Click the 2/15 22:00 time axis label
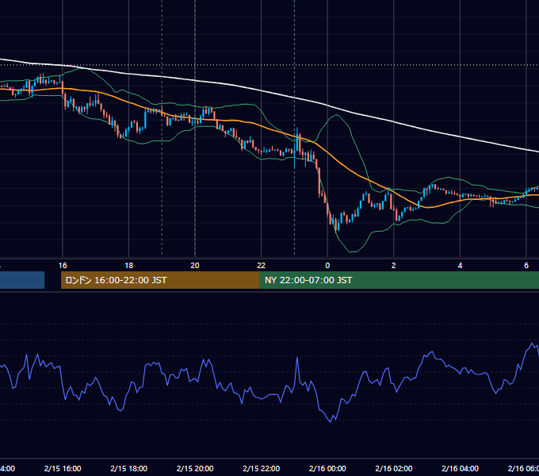This screenshot has width=539, height=476. point(262,468)
